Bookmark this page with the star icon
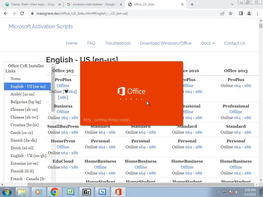The image size is (263, 197). pyautogui.click(x=231, y=13)
